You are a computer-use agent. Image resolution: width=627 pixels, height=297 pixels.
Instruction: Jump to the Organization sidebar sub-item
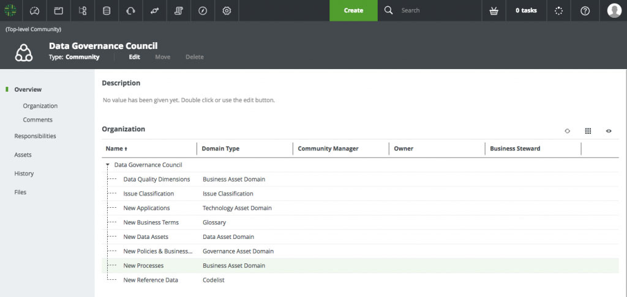point(40,106)
